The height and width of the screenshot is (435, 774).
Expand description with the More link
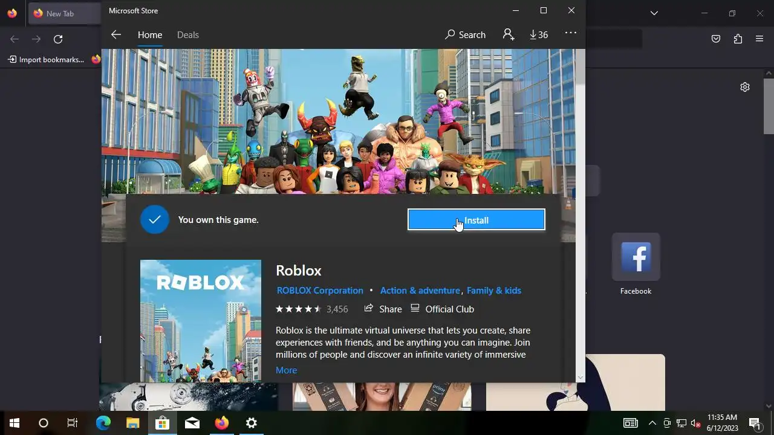[286, 370]
